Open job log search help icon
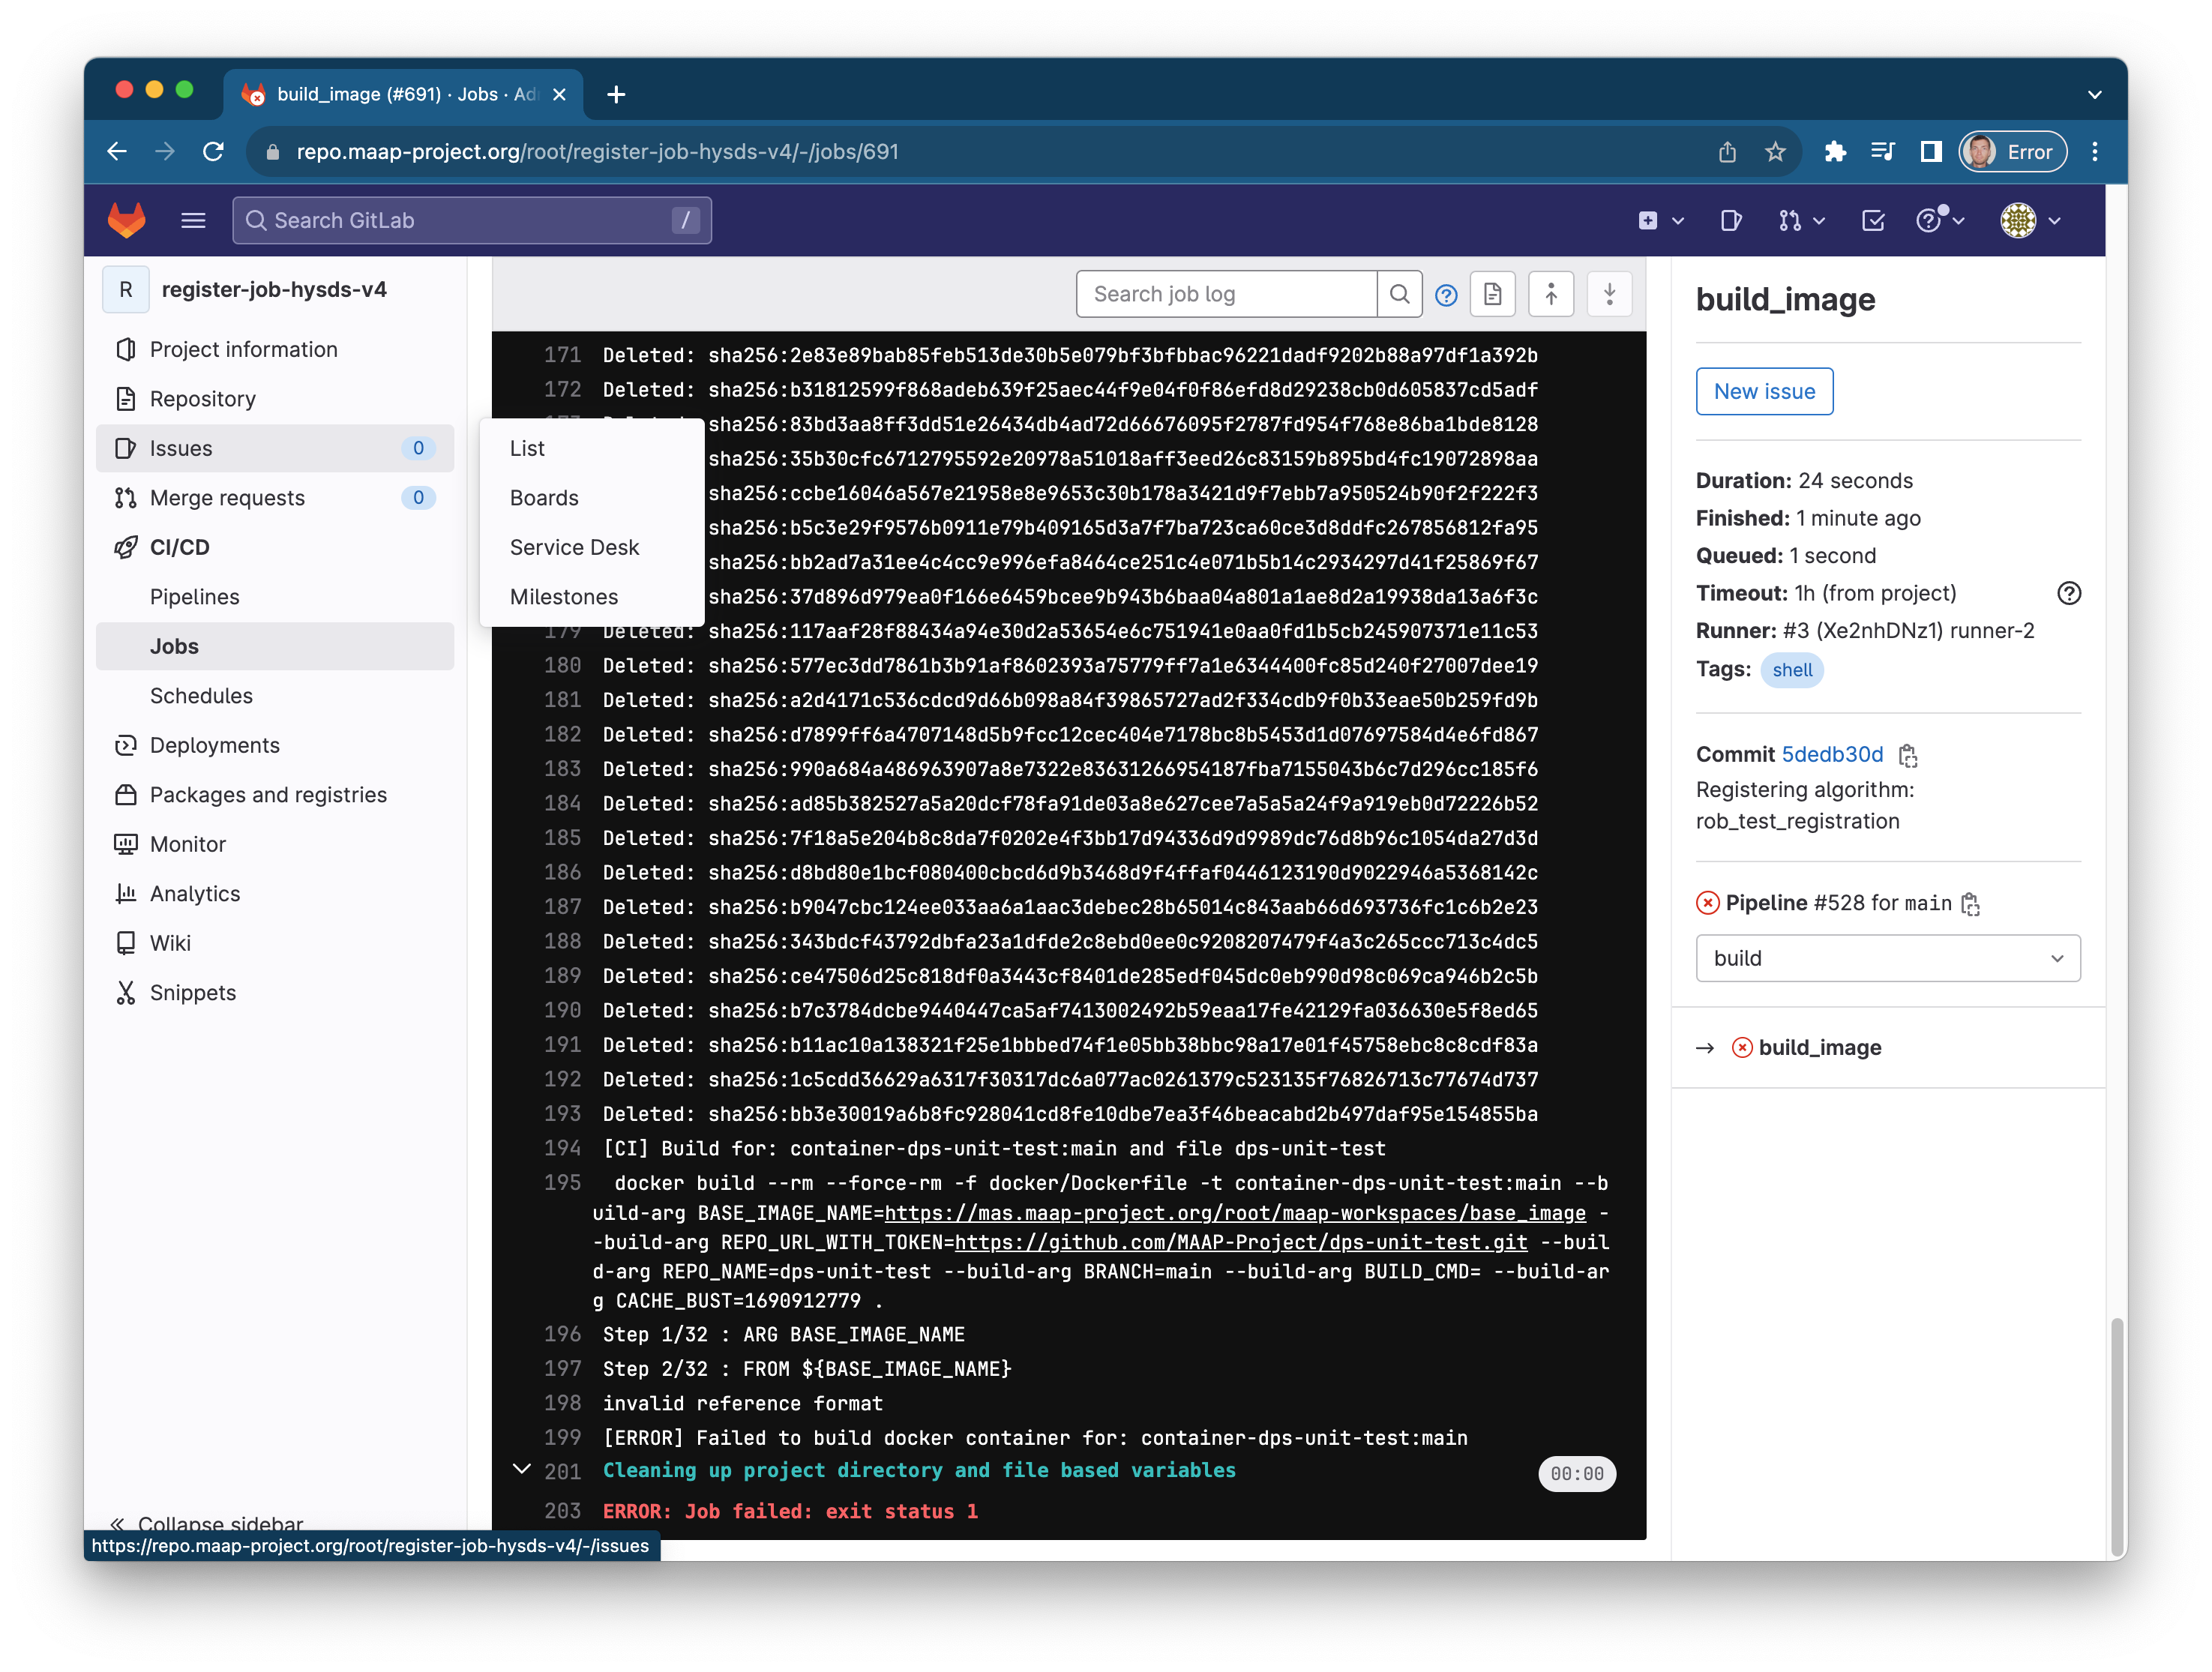This screenshot has width=2212, height=1672. [1446, 295]
